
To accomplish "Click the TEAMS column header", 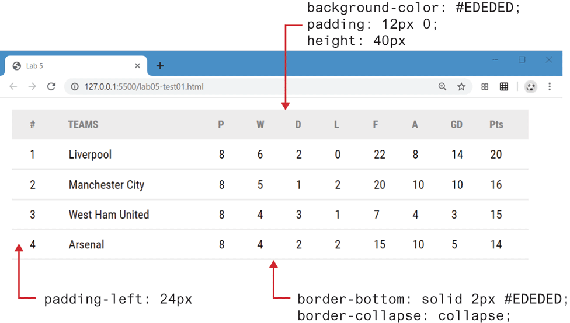I will [x=83, y=125].
